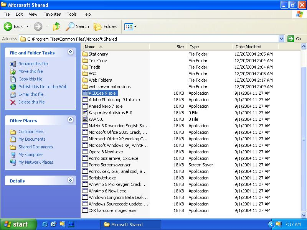Viewport: 307px width, 230px height.
Task: Open the Back button history dropdown arrow
Action: [x=27, y=26]
